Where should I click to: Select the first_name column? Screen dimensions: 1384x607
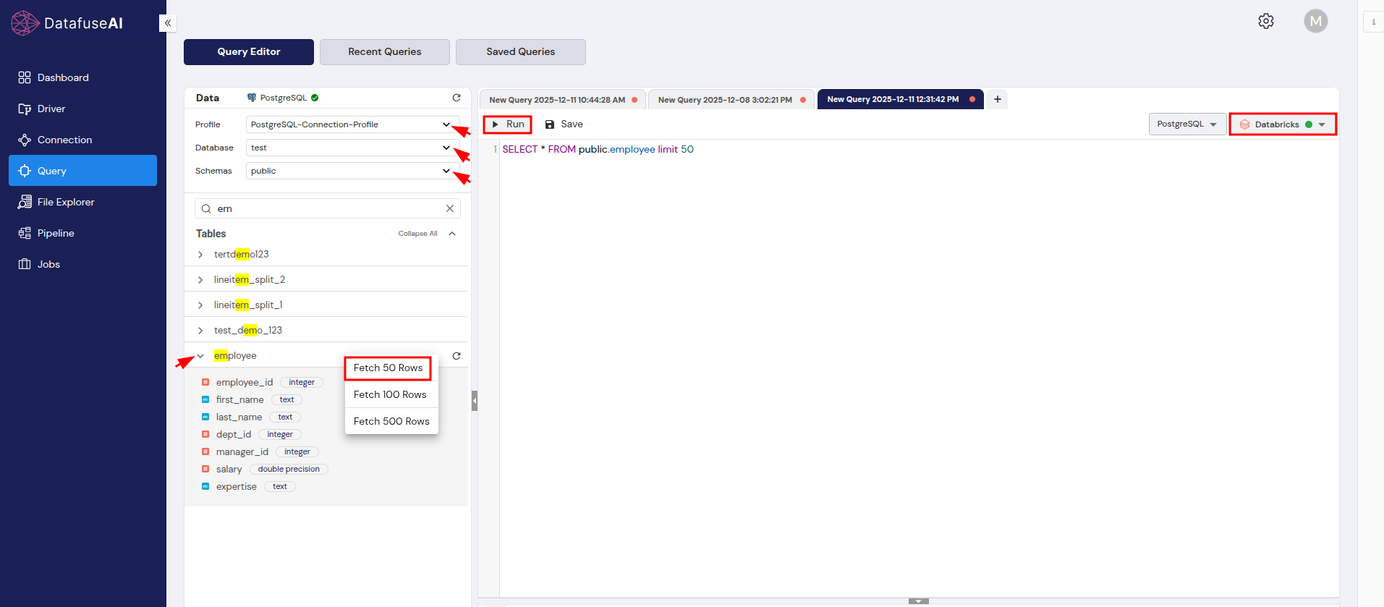click(x=239, y=399)
